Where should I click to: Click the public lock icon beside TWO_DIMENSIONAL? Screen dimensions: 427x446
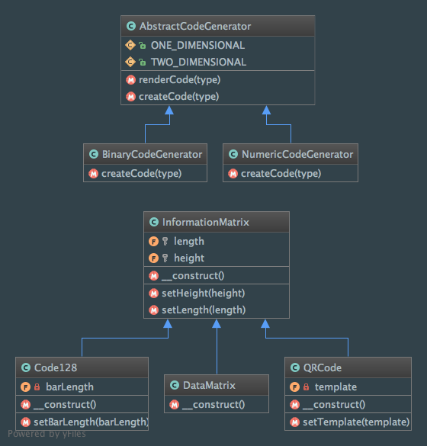143,62
